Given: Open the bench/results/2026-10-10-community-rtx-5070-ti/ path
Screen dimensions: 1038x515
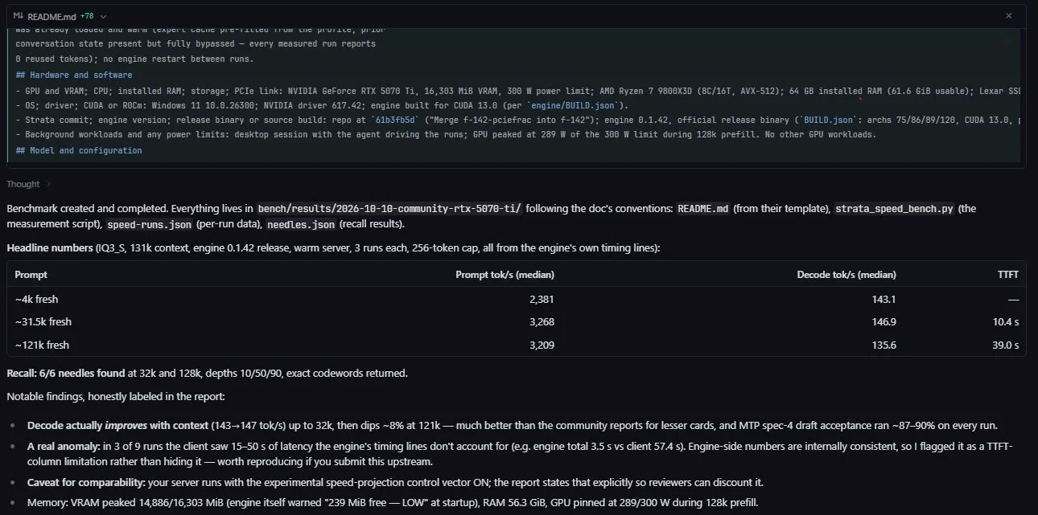Looking at the screenshot, I should pos(390,208).
